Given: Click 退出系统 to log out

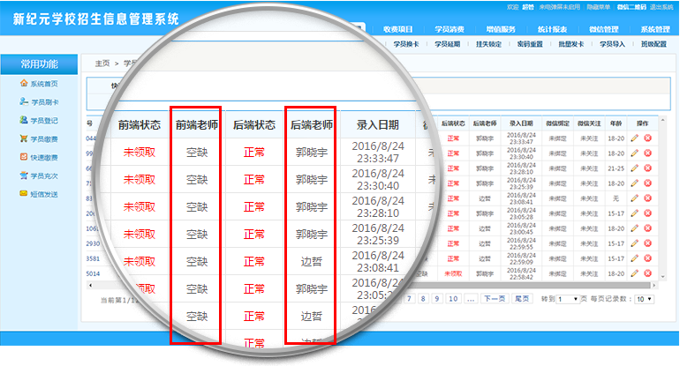Looking at the screenshot, I should (x=661, y=7).
